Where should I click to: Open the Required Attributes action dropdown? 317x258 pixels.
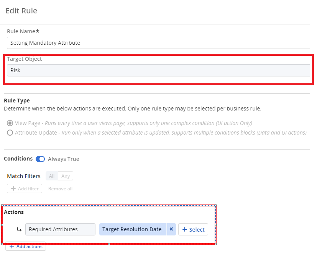point(60,229)
